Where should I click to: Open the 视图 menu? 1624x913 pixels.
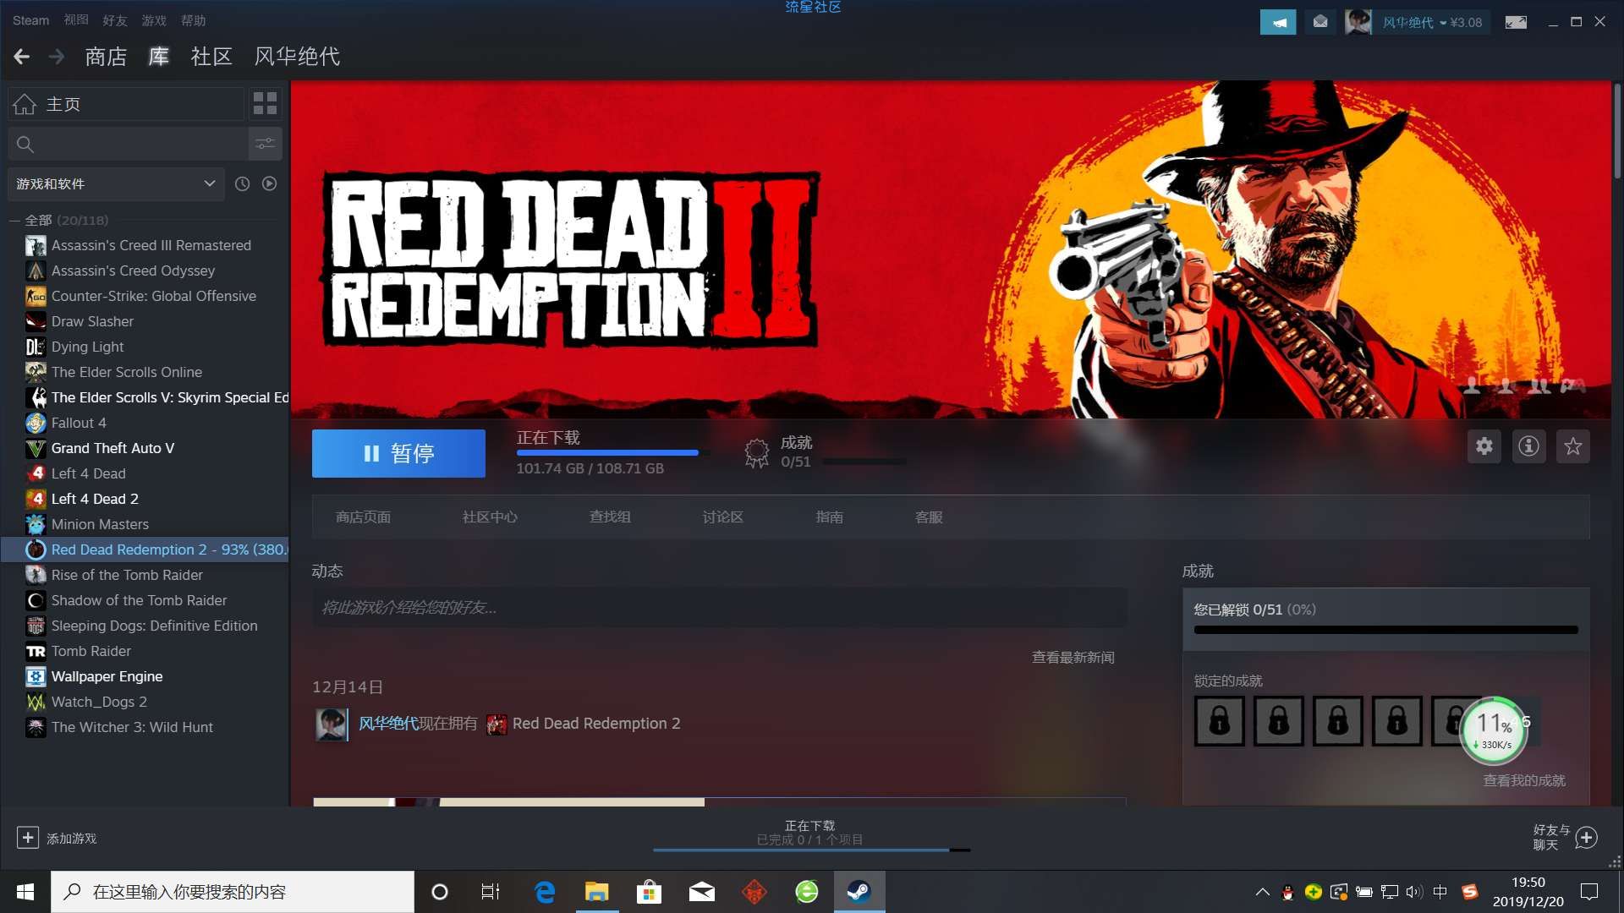(76, 20)
